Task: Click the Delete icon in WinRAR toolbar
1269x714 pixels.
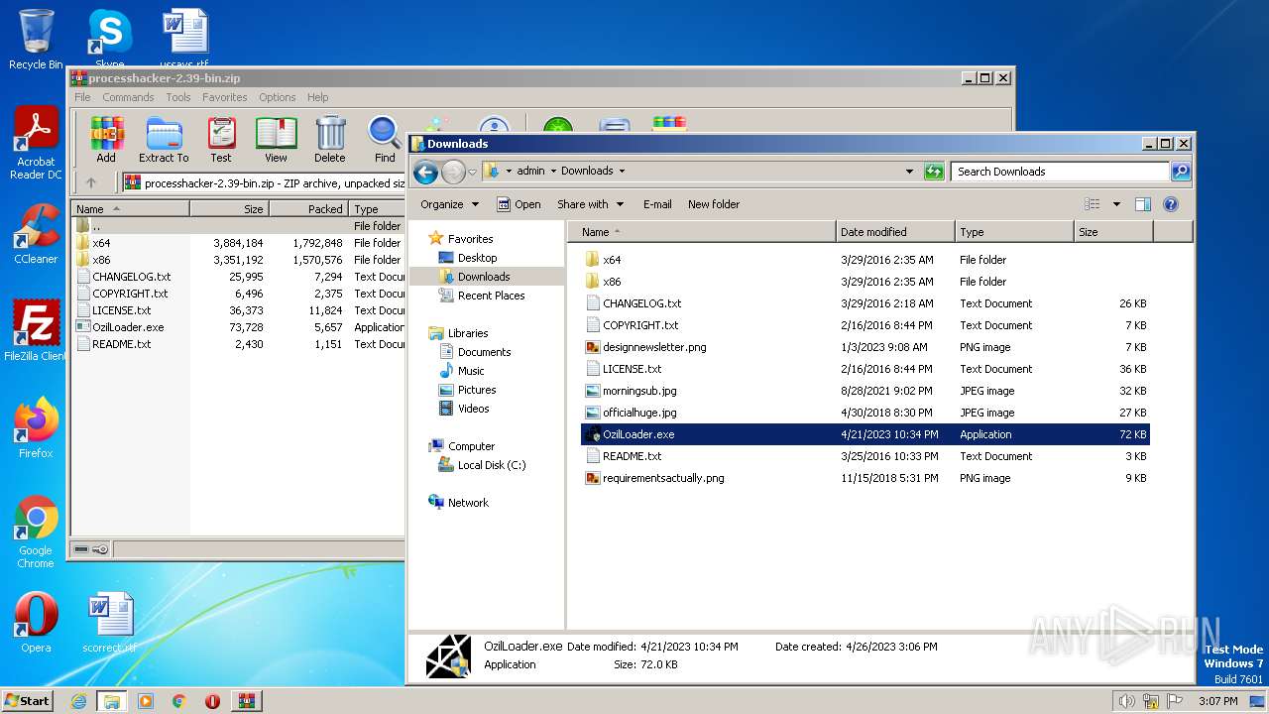Action: [330, 140]
